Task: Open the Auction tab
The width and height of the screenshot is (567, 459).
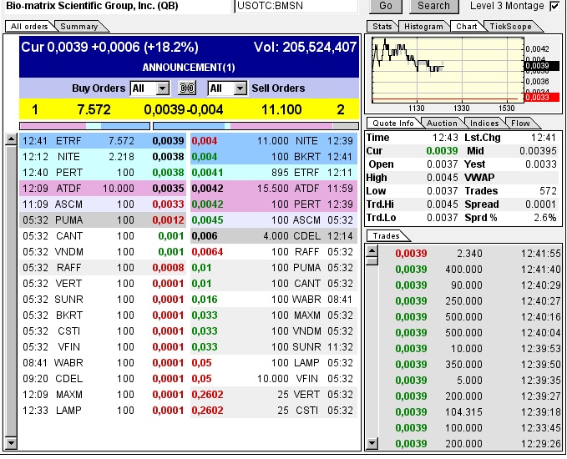Action: pyautogui.click(x=442, y=124)
